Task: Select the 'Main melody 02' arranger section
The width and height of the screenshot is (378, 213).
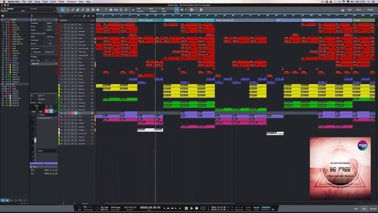Action: 245,20
